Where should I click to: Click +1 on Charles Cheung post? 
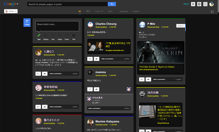(90, 59)
